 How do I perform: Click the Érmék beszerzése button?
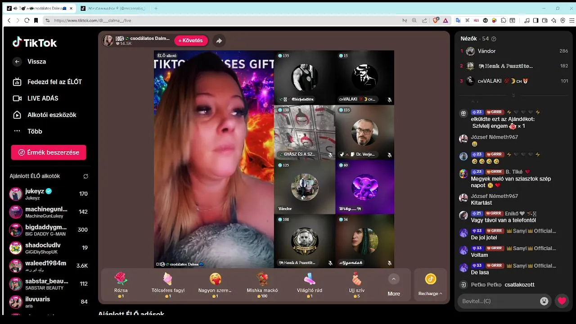coord(49,153)
